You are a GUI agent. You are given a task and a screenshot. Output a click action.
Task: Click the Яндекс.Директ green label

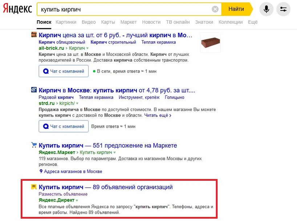pos(56,200)
